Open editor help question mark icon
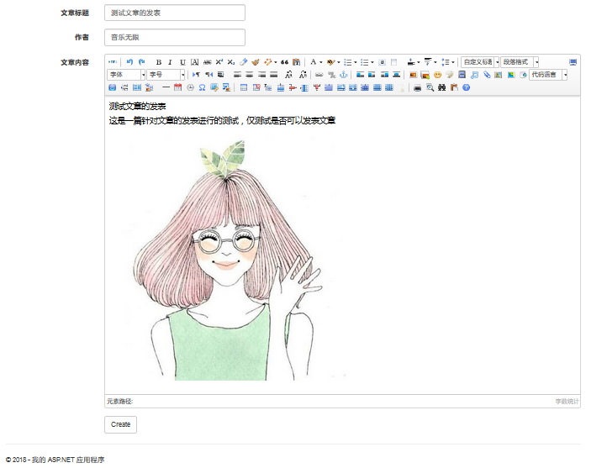607x468 pixels. [466, 87]
